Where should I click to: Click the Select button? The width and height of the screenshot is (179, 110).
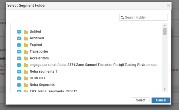[x=140, y=100]
